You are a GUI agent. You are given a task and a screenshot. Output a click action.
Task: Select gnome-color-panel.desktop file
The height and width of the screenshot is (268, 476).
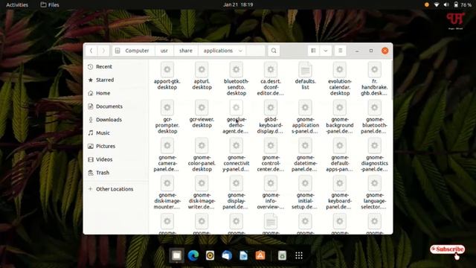point(202,155)
